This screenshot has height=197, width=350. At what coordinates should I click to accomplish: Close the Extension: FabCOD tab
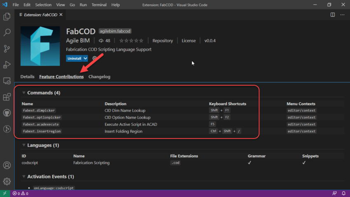coord(61,15)
